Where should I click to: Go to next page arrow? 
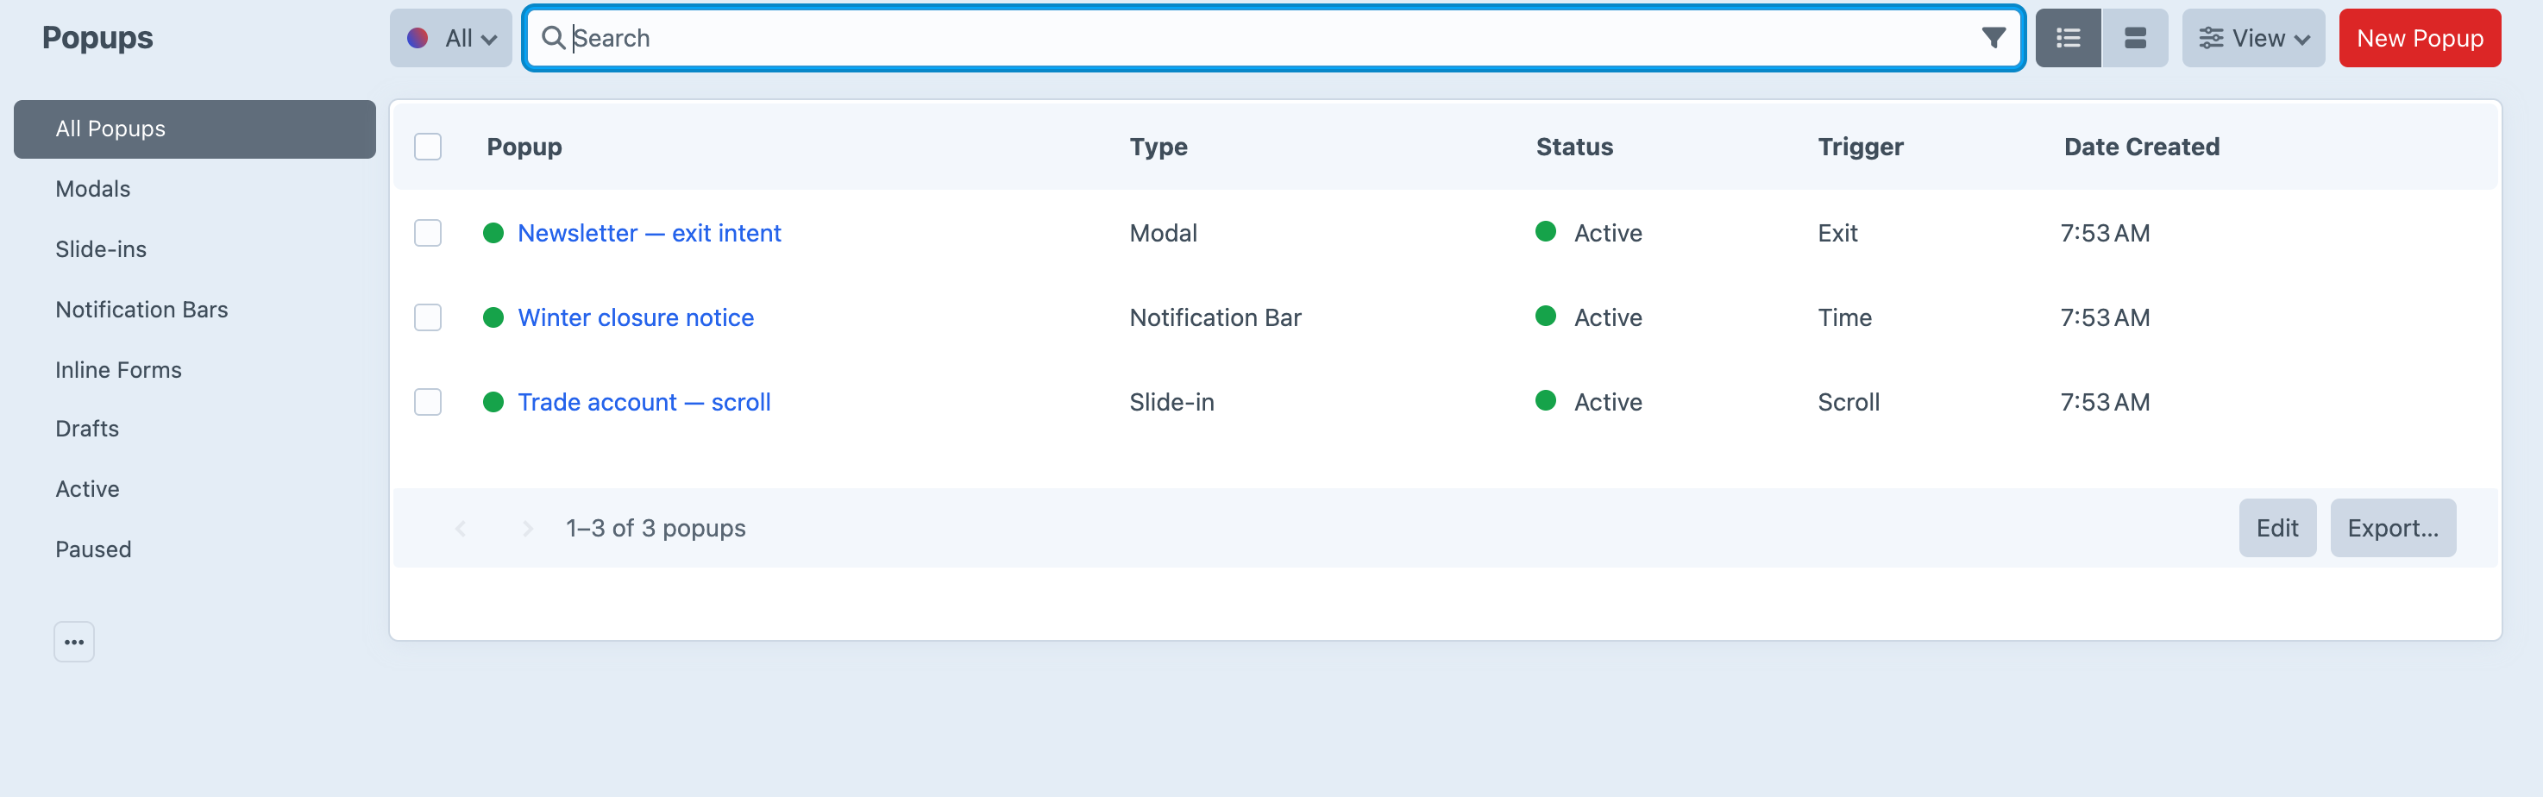(527, 529)
